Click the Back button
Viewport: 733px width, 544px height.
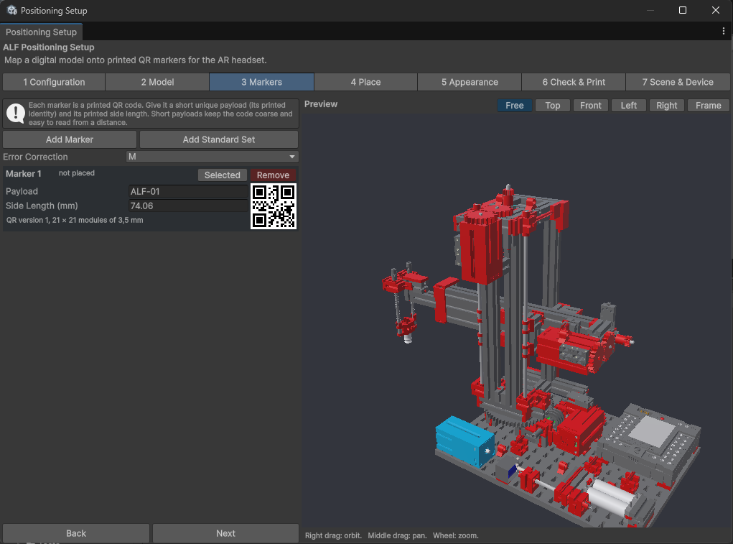pos(76,533)
